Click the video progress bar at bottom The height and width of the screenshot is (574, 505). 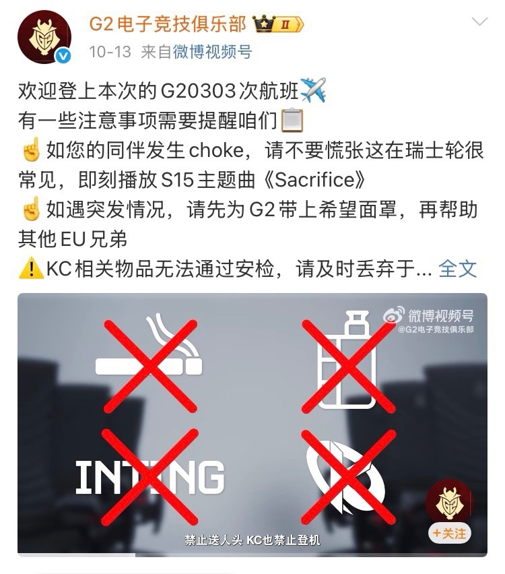[x=252, y=555]
